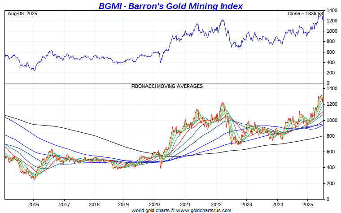Click the 800 tick of the price chart
The width and height of the screenshot is (341, 213).
click(331, 42)
